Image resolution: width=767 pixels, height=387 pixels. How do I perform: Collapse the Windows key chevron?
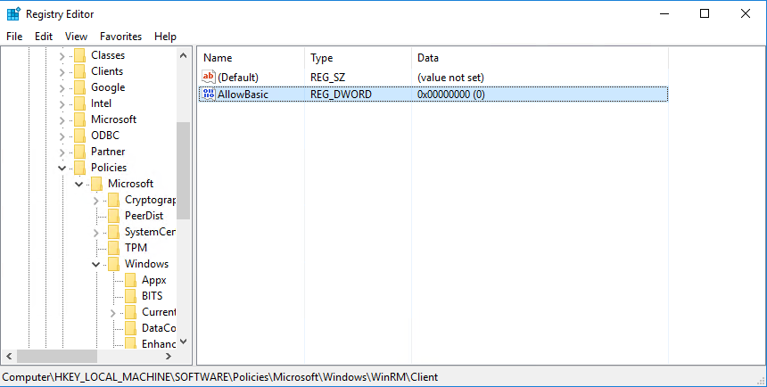(95, 264)
